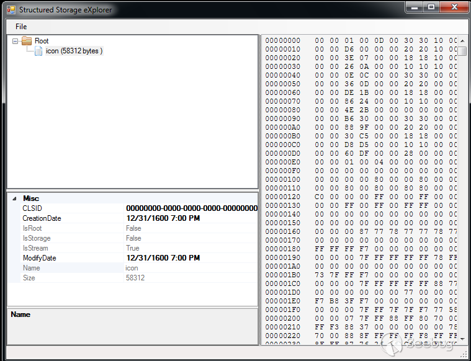471x361 pixels.
Task: Select the IsStorage property label
Action: click(x=37, y=238)
